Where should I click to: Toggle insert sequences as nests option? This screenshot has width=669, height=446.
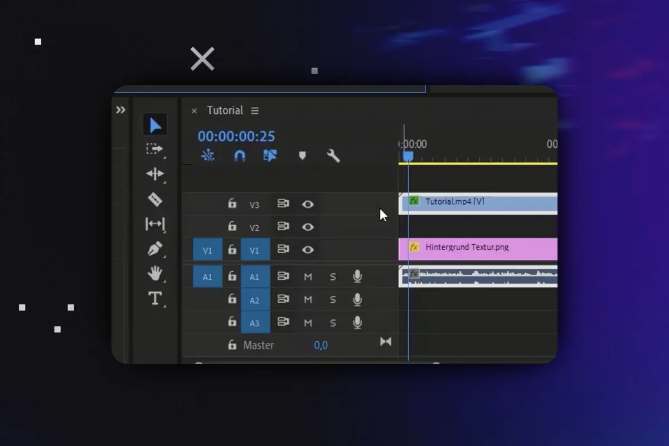coord(208,156)
